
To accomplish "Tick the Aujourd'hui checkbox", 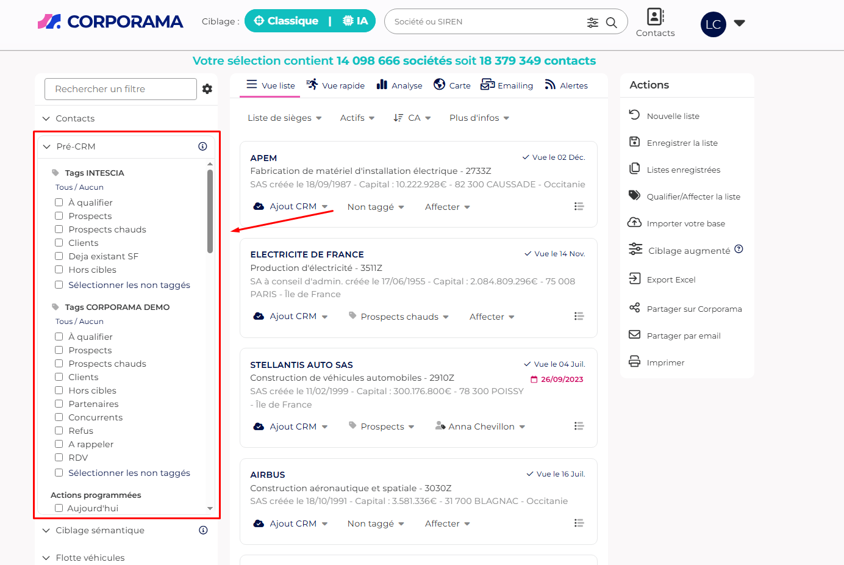I will click(59, 508).
